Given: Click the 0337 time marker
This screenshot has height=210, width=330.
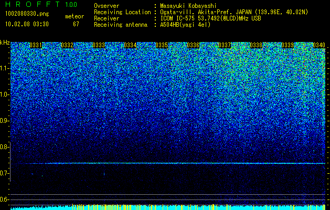Looking at the screenshot, I should click(225, 45).
